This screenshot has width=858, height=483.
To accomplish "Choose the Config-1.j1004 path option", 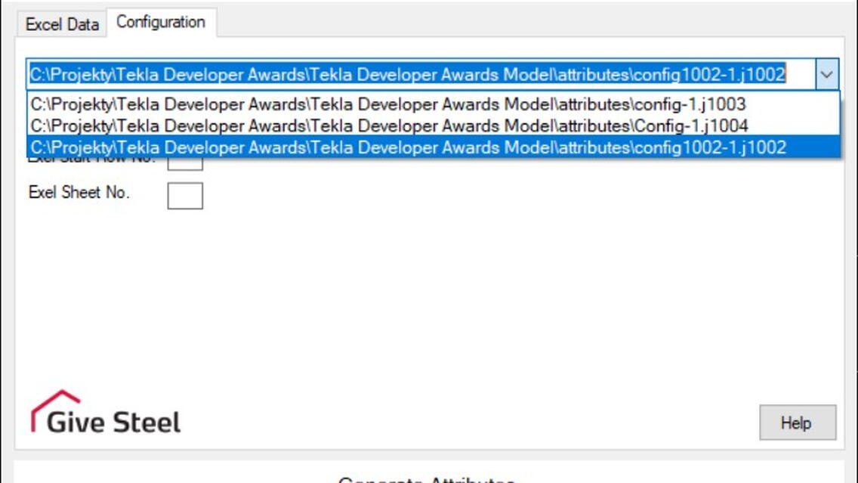I will pos(434,126).
